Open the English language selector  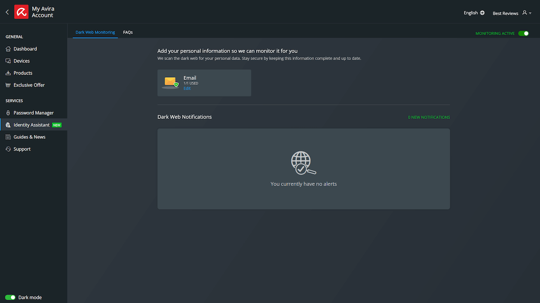pos(474,13)
